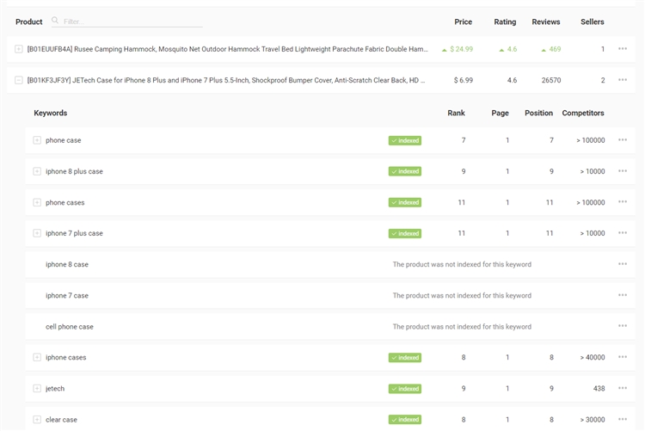Screen dimensions: 645x431
Task: Open more options for 'cell phone case' keyword
Action: pos(622,326)
